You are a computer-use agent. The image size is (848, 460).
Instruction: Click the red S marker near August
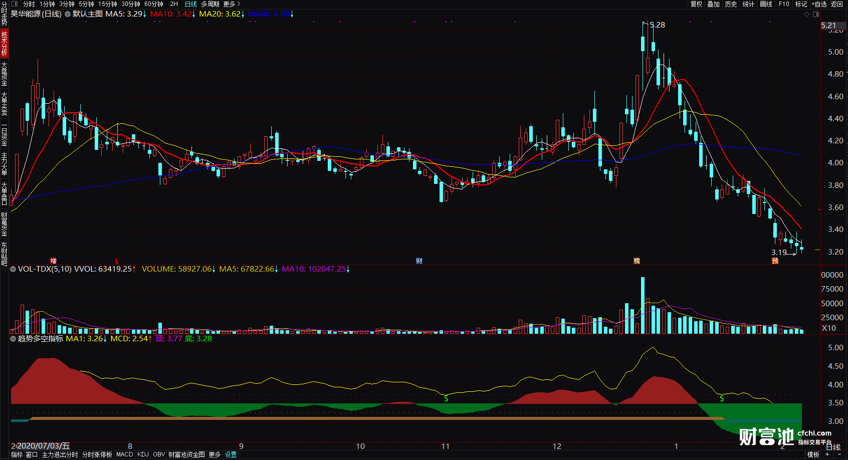[x=117, y=261]
